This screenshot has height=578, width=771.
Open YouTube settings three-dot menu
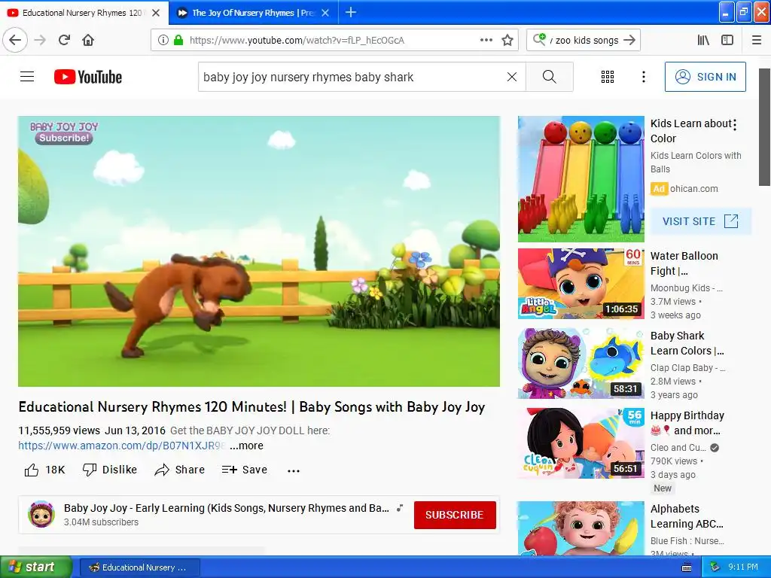[643, 77]
